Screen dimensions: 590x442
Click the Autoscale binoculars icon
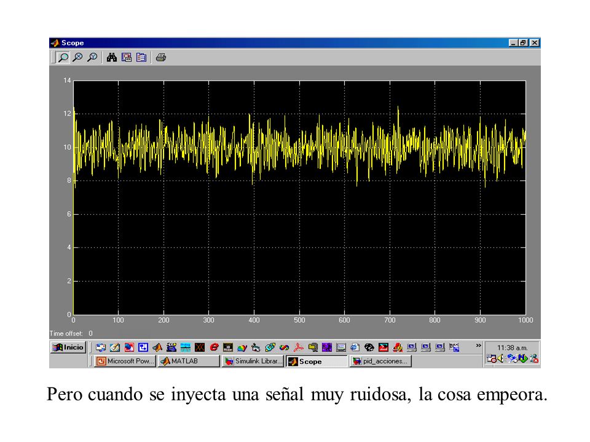coord(112,58)
